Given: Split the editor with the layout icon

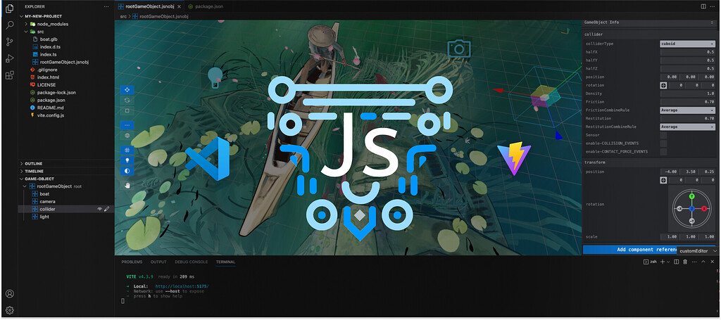Looking at the screenshot, I should coord(703,6).
